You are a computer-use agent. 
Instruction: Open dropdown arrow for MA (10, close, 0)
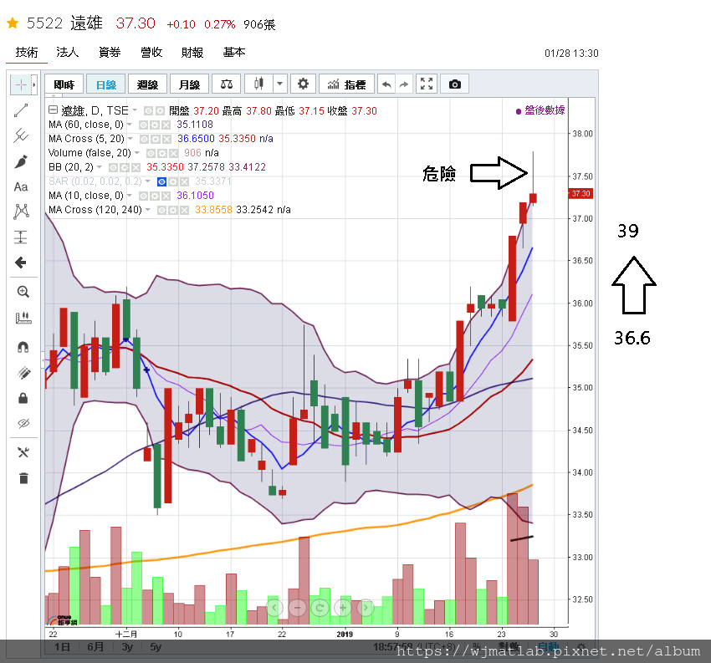(130, 196)
